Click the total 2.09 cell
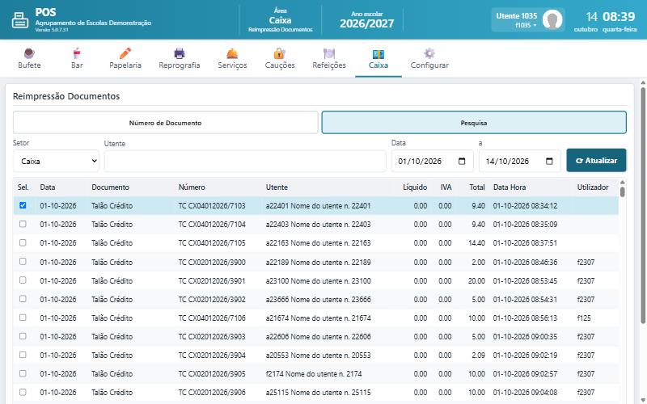647x404 pixels. coord(478,355)
